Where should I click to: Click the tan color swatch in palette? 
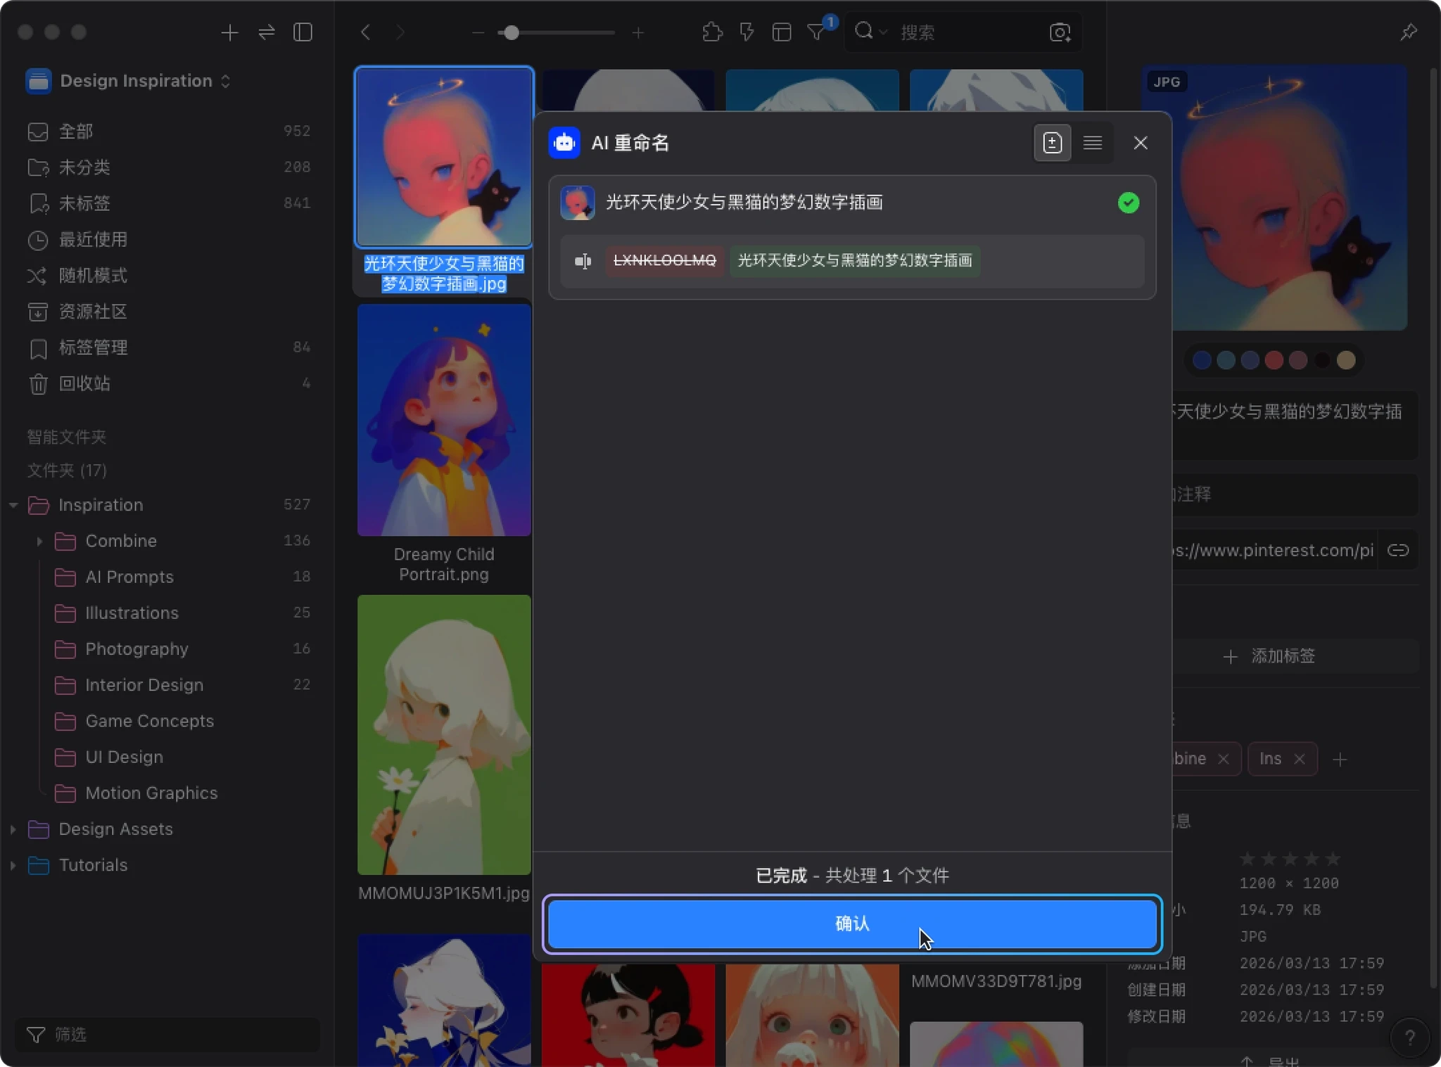pyautogui.click(x=1346, y=360)
